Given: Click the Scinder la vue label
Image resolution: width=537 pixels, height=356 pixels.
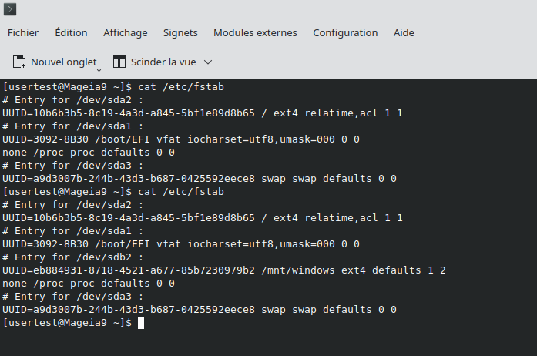Looking at the screenshot, I should click(163, 62).
